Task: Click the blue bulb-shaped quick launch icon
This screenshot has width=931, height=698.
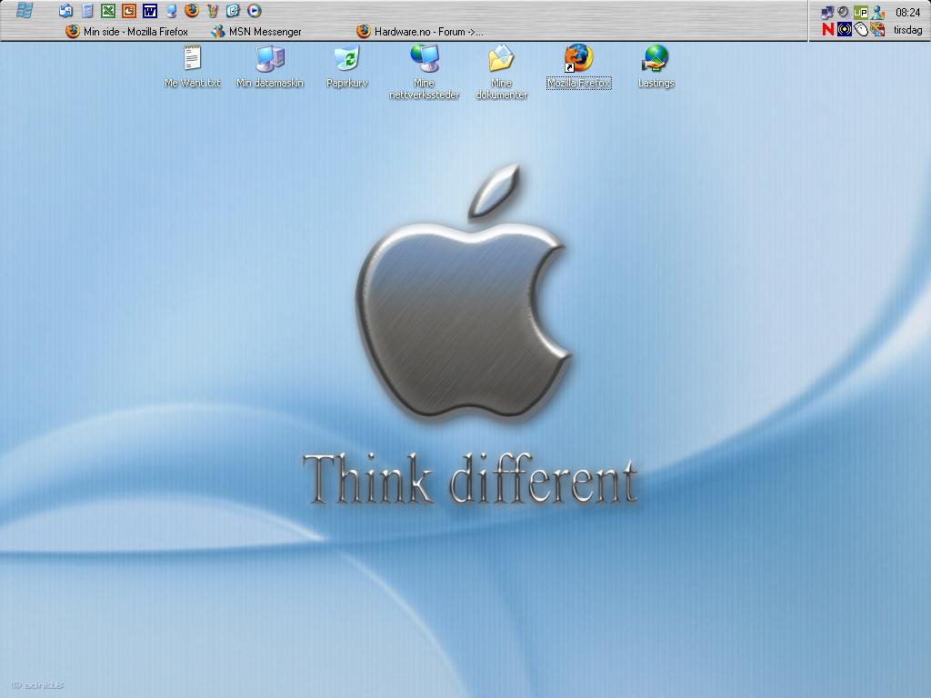Action: tap(171, 11)
